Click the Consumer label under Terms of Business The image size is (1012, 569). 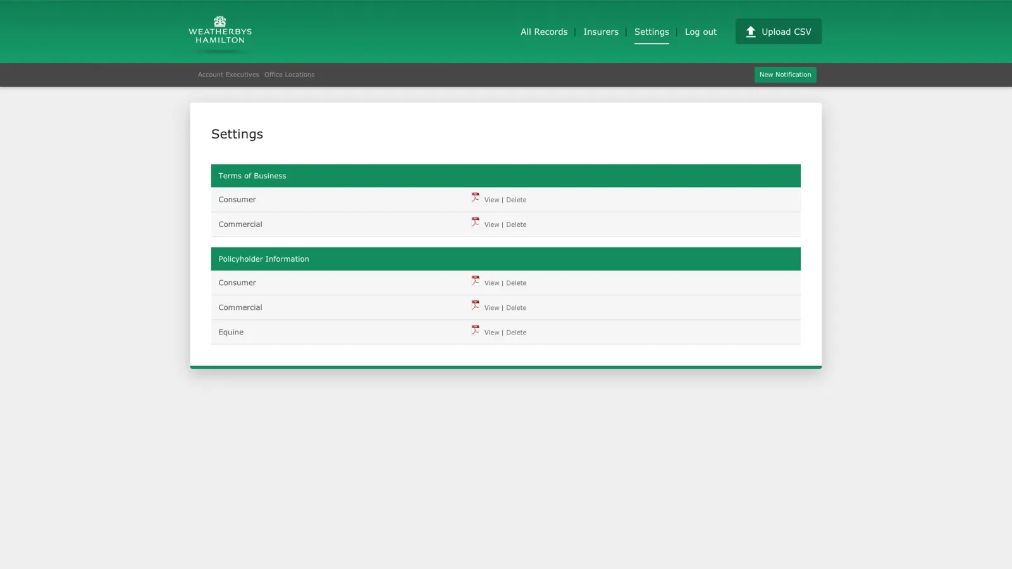(237, 199)
